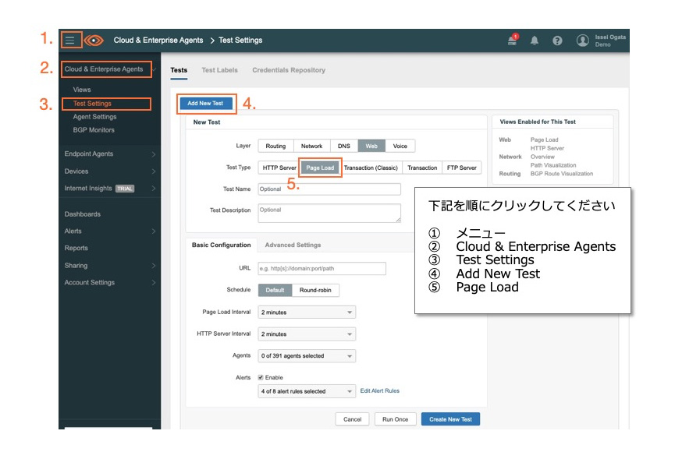Select the DNS layer option
The width and height of the screenshot is (675, 452).
343,146
